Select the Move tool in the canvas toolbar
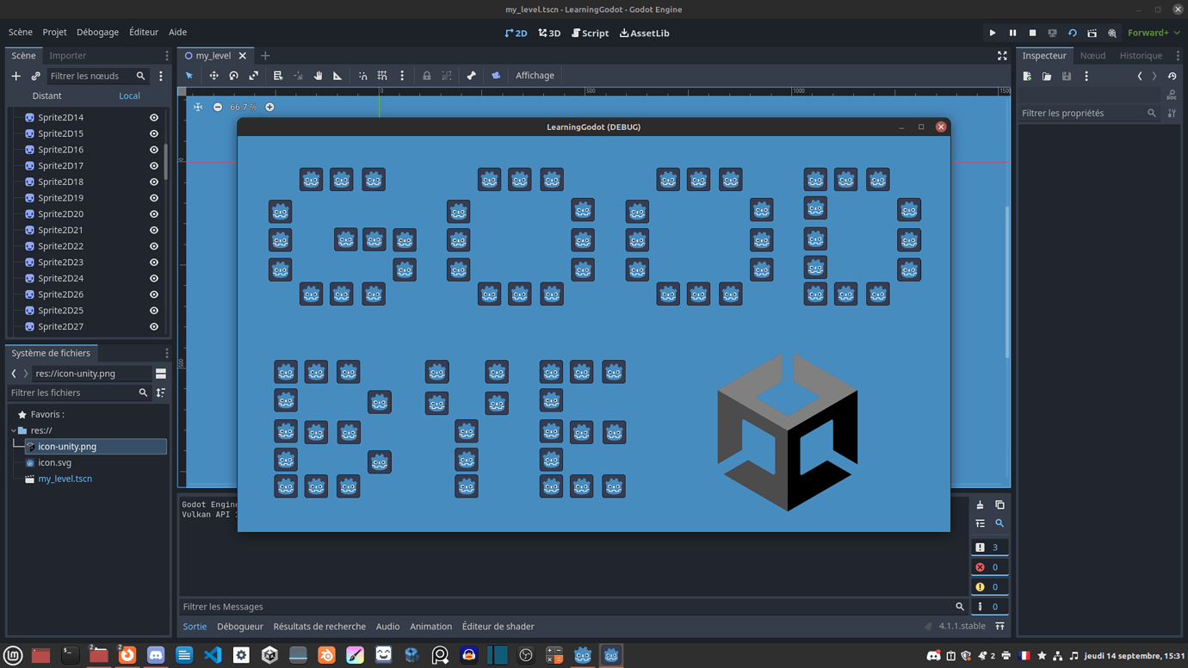Image resolution: width=1188 pixels, height=668 pixels. click(x=213, y=76)
